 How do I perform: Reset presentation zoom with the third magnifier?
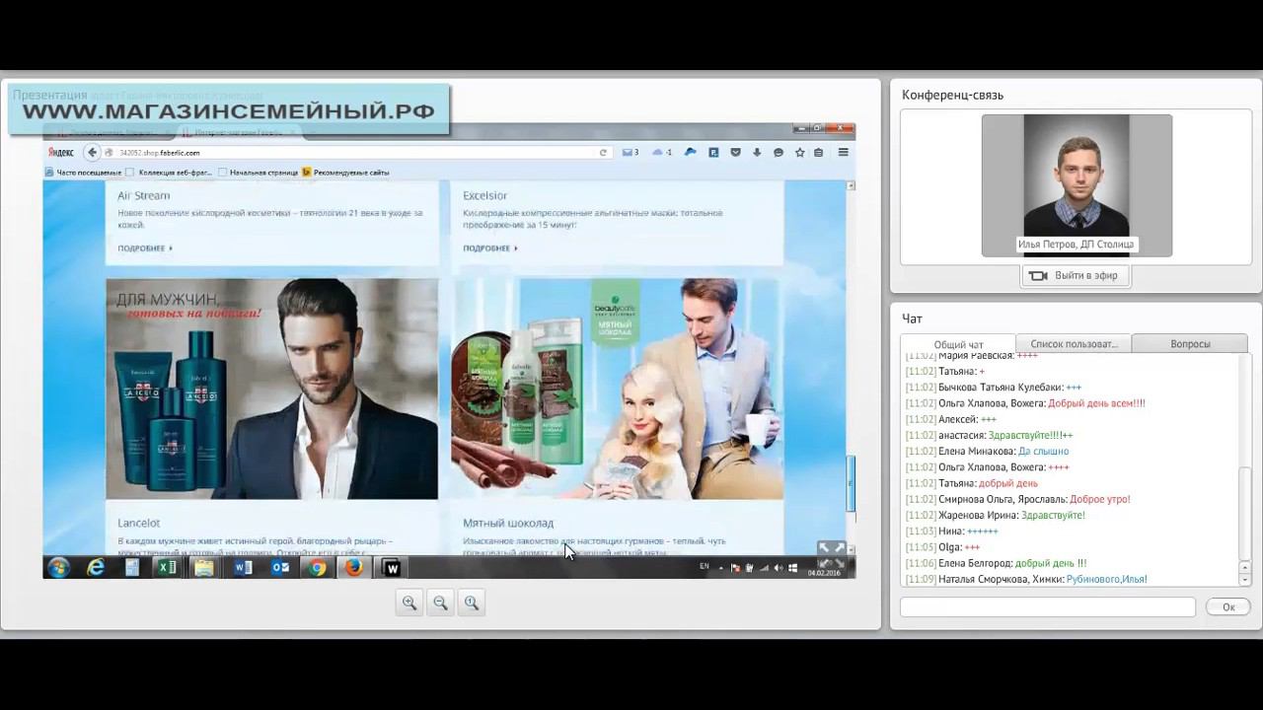[472, 603]
